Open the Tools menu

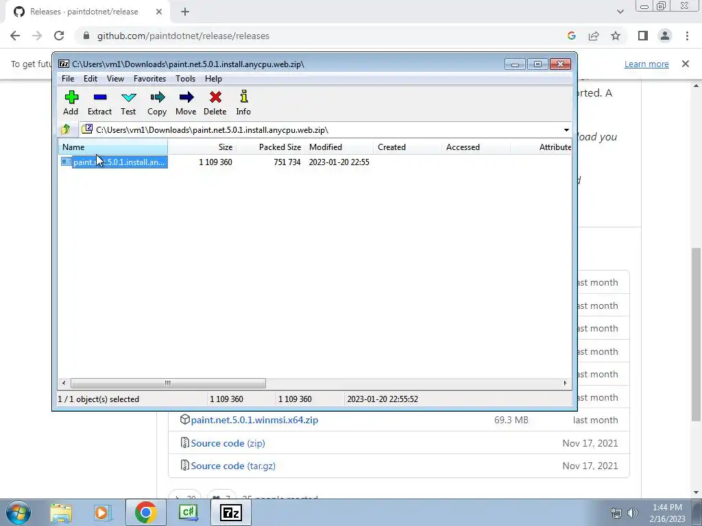pyautogui.click(x=185, y=79)
